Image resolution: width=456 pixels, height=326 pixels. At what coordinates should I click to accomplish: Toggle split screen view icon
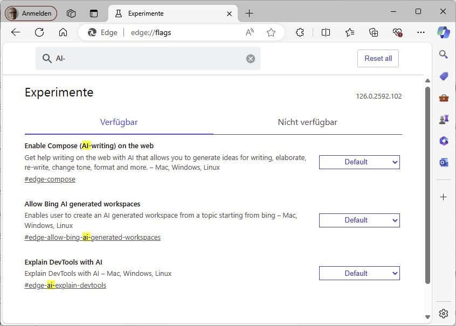pyautogui.click(x=326, y=32)
